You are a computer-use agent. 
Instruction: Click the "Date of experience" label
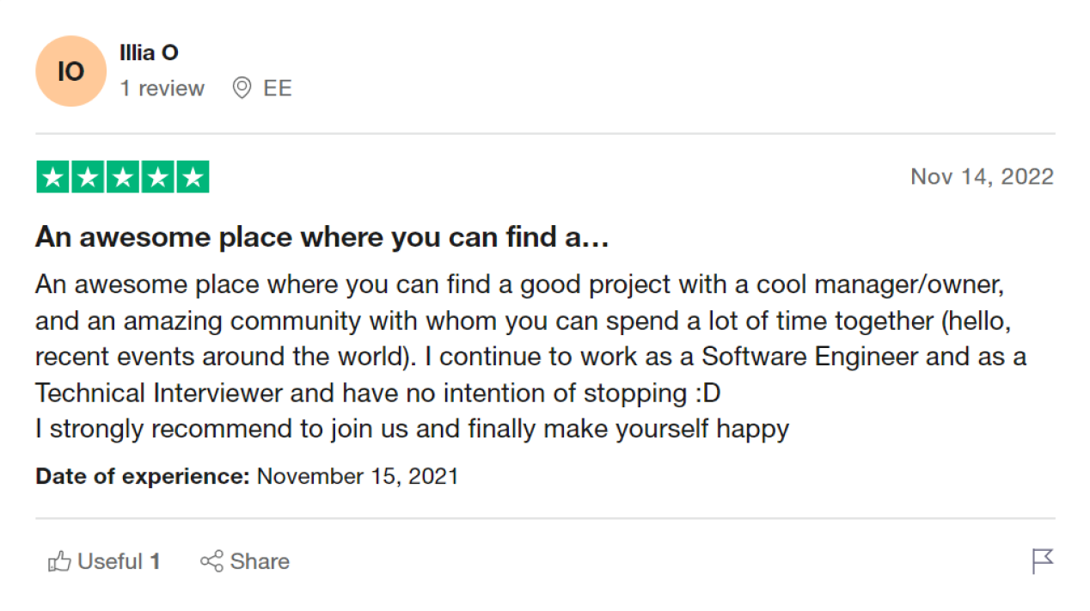(142, 476)
